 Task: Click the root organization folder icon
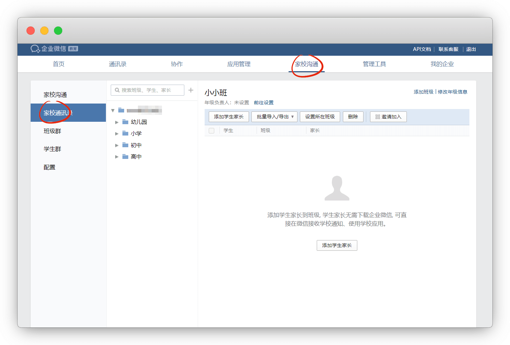(x=121, y=110)
